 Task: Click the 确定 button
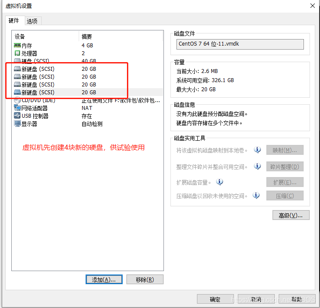tap(215, 299)
